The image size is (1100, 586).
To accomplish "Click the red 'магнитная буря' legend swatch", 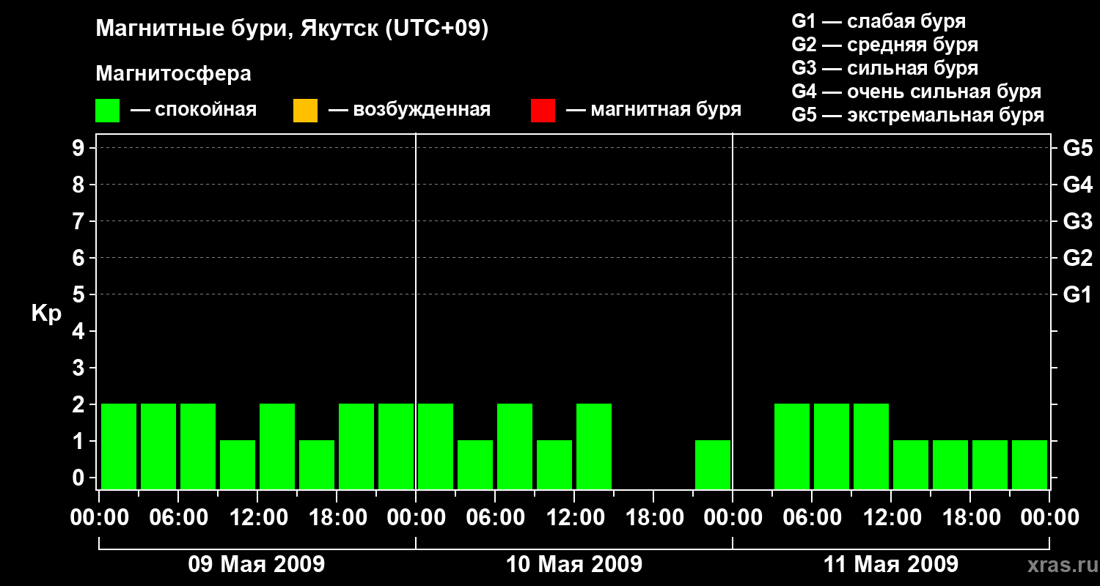I will [x=543, y=111].
